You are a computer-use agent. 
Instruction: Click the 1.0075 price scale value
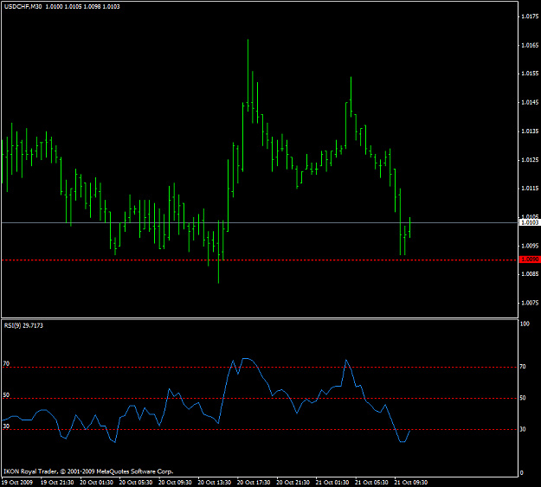pyautogui.click(x=530, y=303)
